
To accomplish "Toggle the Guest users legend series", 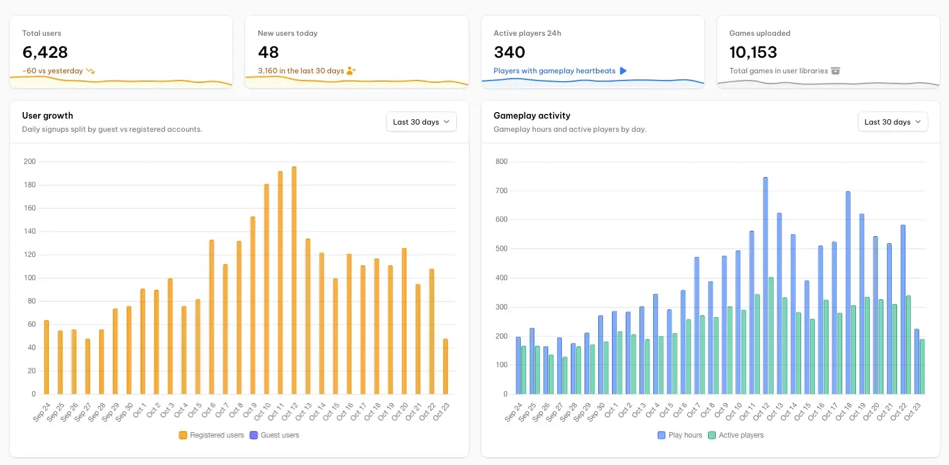I will (274, 435).
